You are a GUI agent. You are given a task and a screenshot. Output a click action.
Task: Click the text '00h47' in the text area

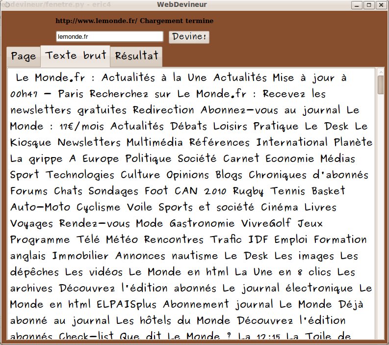coord(24,94)
